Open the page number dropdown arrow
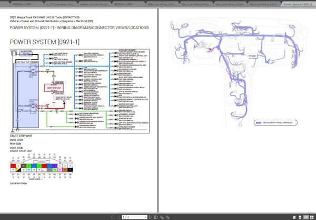This screenshot has width=316, height=220. pyautogui.click(x=146, y=217)
